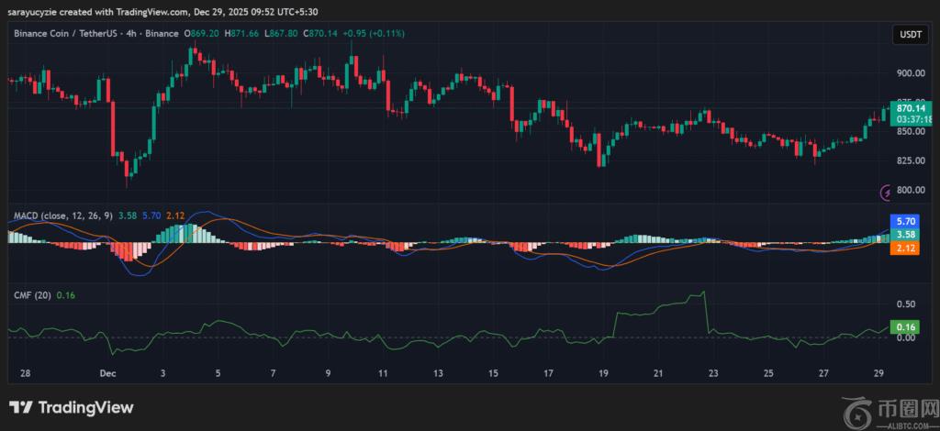Viewport: 940px width, 431px height.
Task: Select the CMF (20) indicator label
Action: point(31,294)
